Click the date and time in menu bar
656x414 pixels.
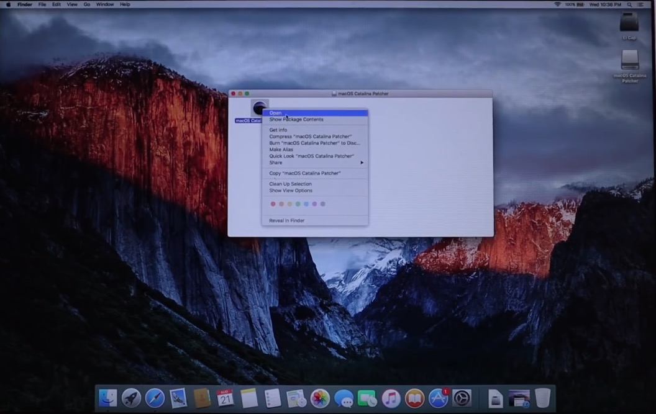605,4
